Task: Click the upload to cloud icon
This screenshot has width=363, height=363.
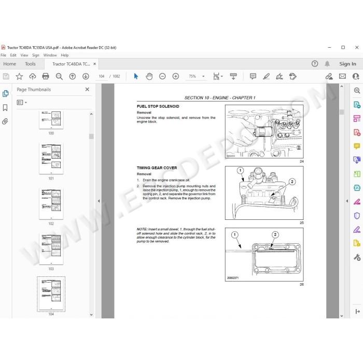Action: click(32, 76)
